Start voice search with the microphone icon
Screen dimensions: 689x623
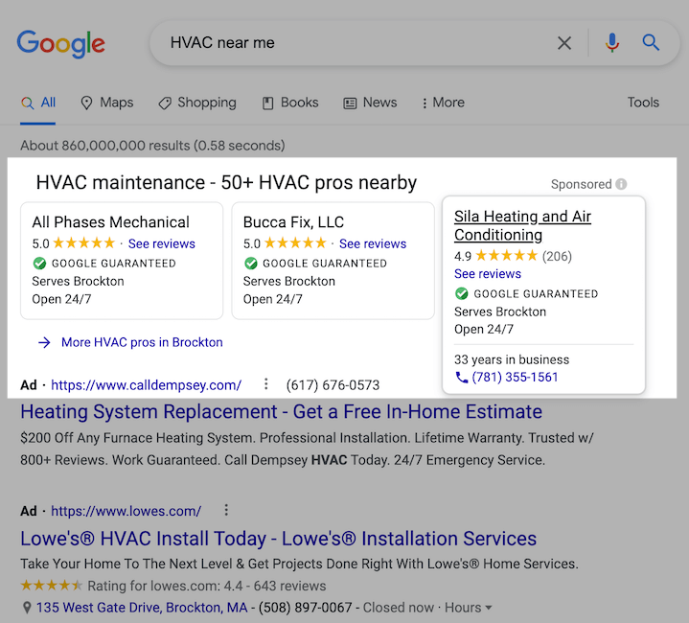611,42
